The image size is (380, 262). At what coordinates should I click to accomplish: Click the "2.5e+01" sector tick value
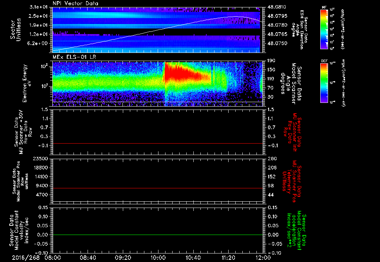click(39, 16)
